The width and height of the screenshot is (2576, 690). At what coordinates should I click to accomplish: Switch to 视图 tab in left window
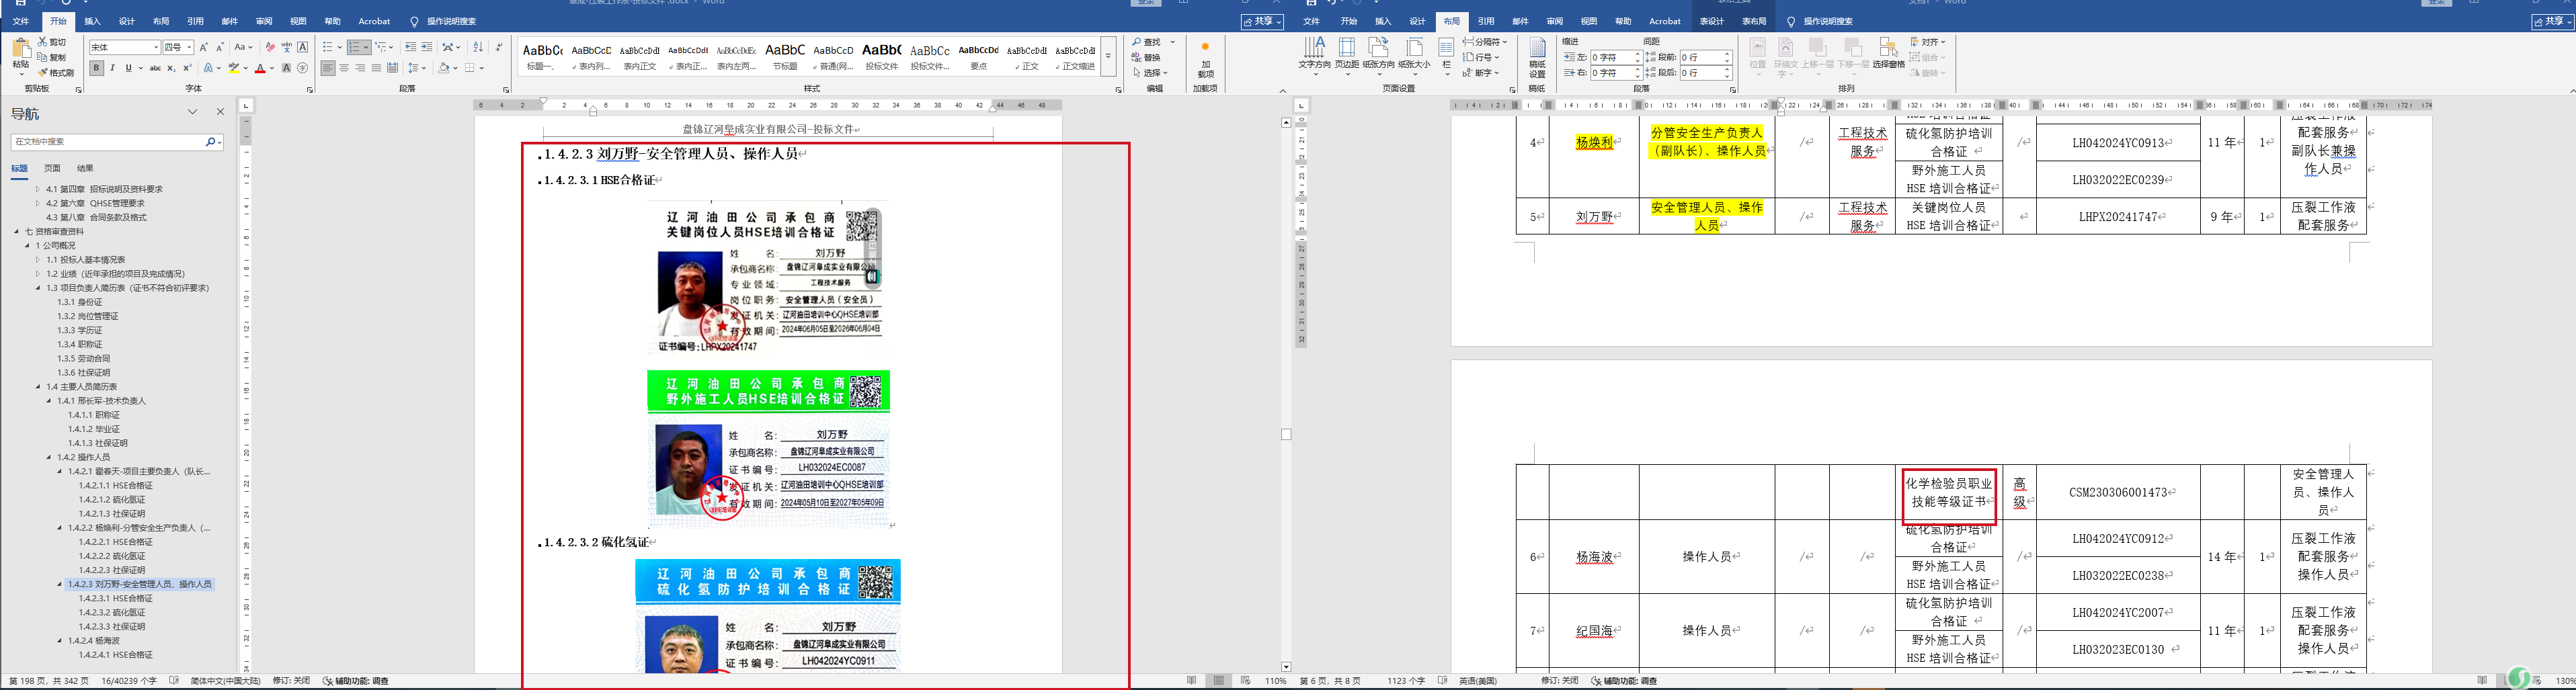click(298, 21)
